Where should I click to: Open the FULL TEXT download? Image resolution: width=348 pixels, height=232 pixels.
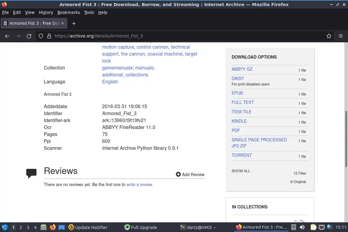coord(243,102)
